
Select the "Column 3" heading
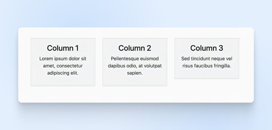(x=207, y=48)
